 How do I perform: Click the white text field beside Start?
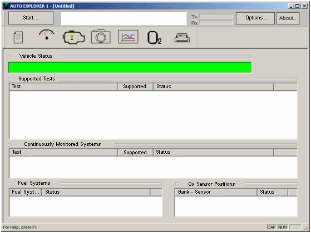click(x=124, y=18)
